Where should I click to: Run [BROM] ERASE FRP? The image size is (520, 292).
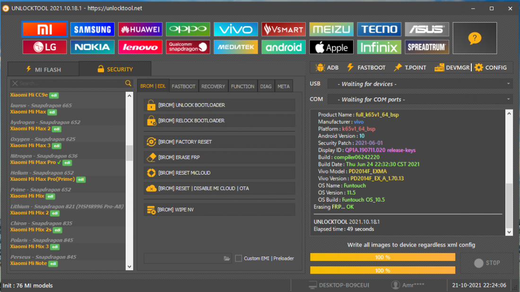coord(219,157)
